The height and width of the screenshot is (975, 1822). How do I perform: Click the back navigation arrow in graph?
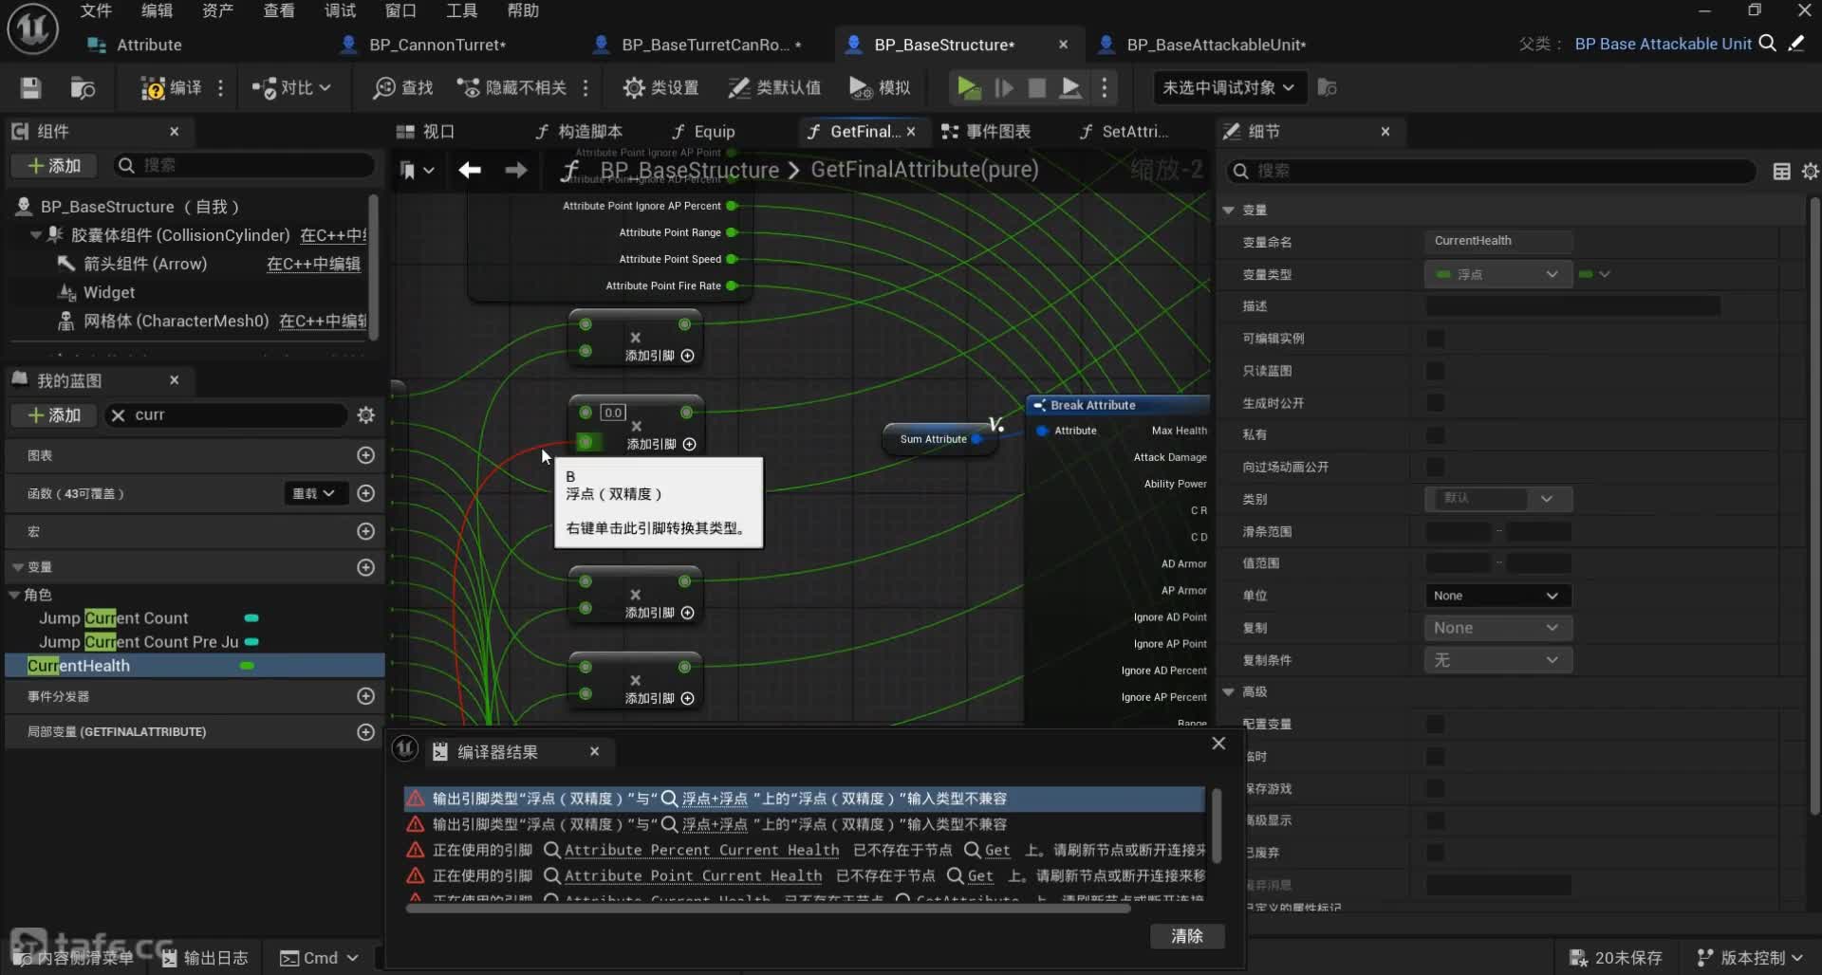470,170
